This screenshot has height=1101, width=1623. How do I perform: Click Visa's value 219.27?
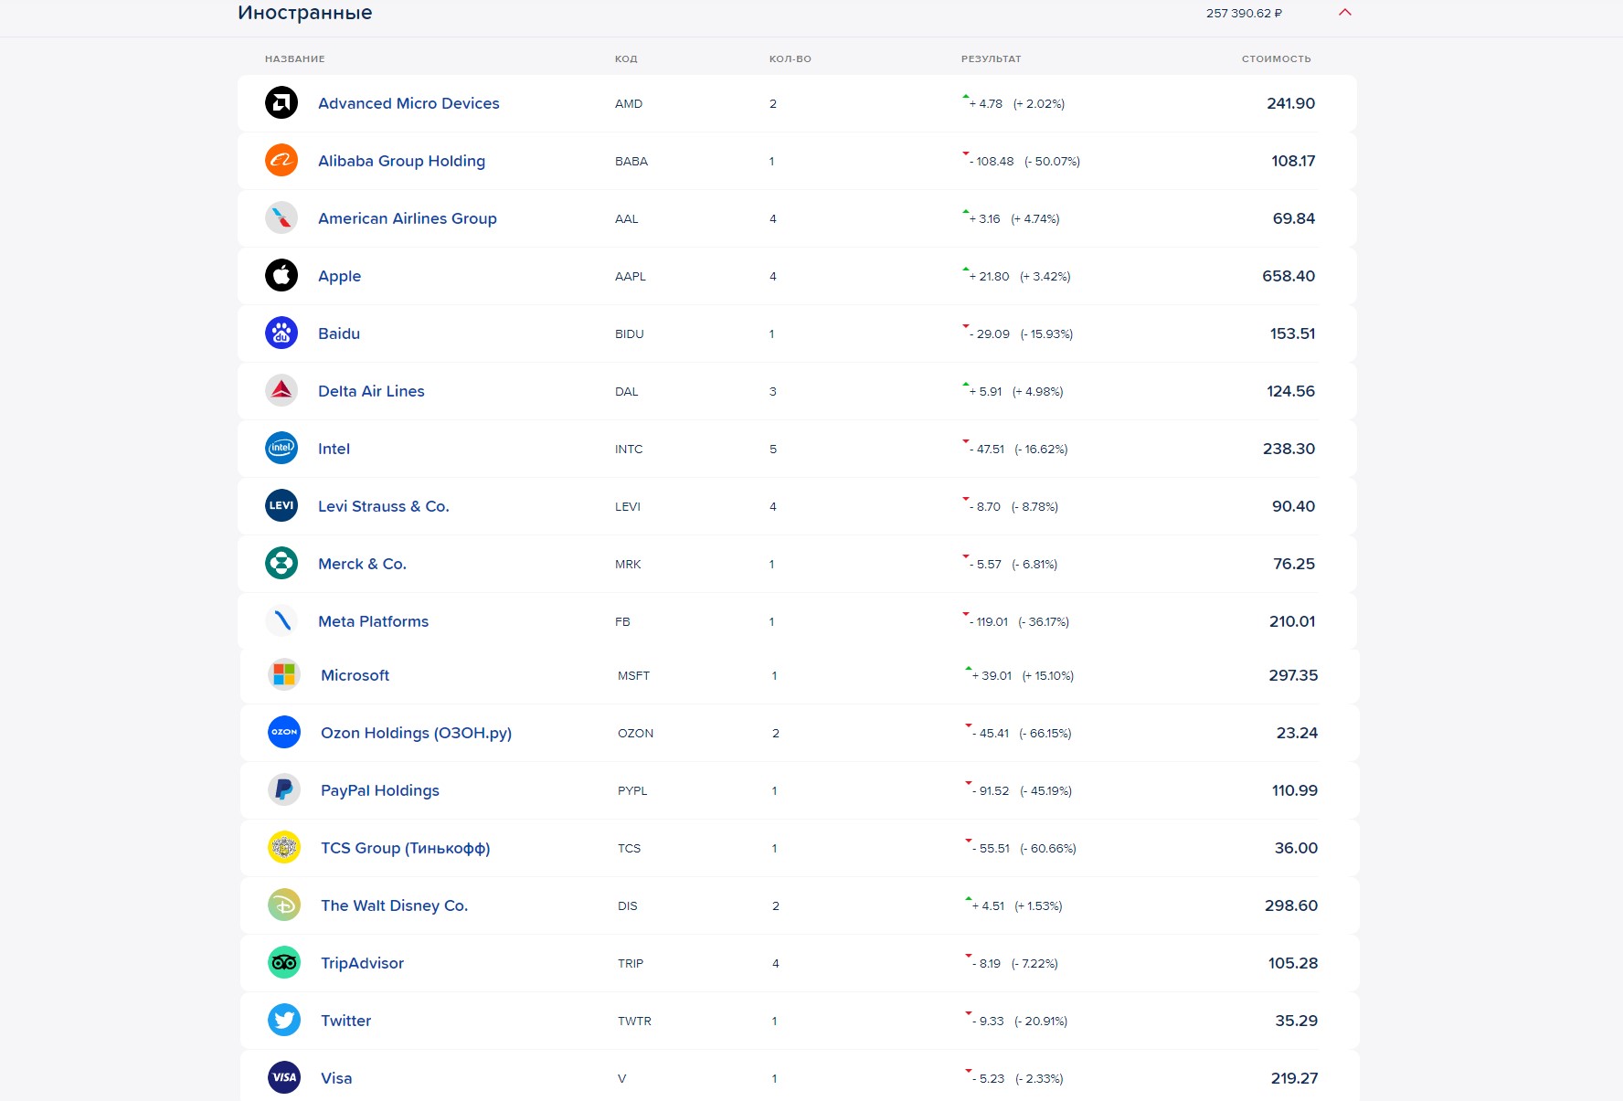[1294, 1078]
